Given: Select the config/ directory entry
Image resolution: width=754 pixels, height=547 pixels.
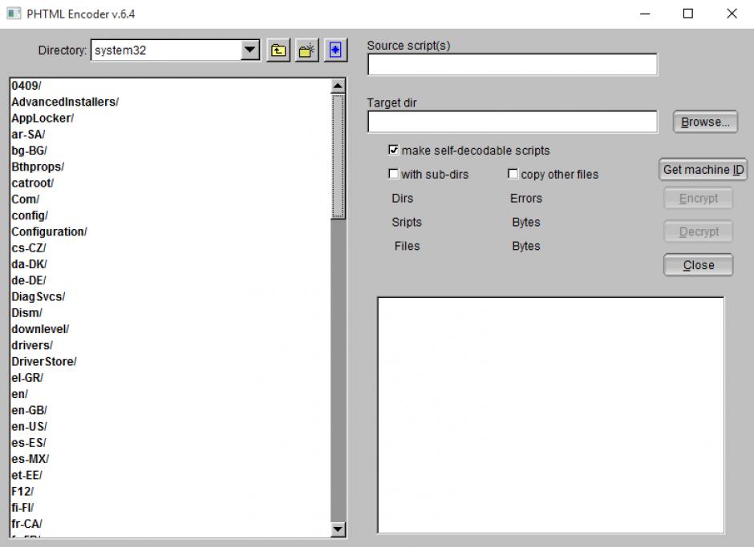Looking at the screenshot, I should 30,215.
